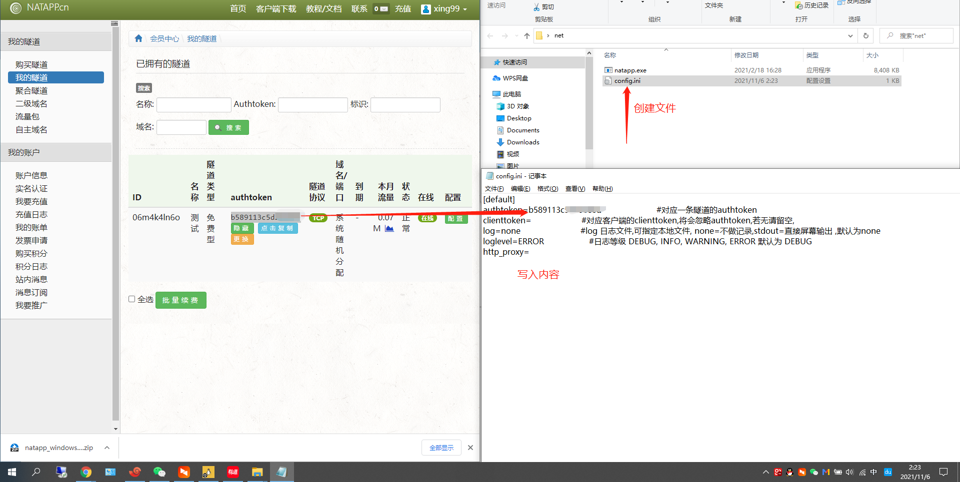Open the message envelope counter icon

[381, 9]
